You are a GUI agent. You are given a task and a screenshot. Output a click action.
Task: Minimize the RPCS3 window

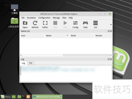(x=100, y=14)
